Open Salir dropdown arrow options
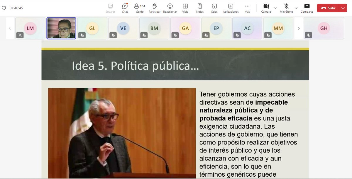Image resolution: width=352 pixels, height=179 pixels. [x=343, y=8]
